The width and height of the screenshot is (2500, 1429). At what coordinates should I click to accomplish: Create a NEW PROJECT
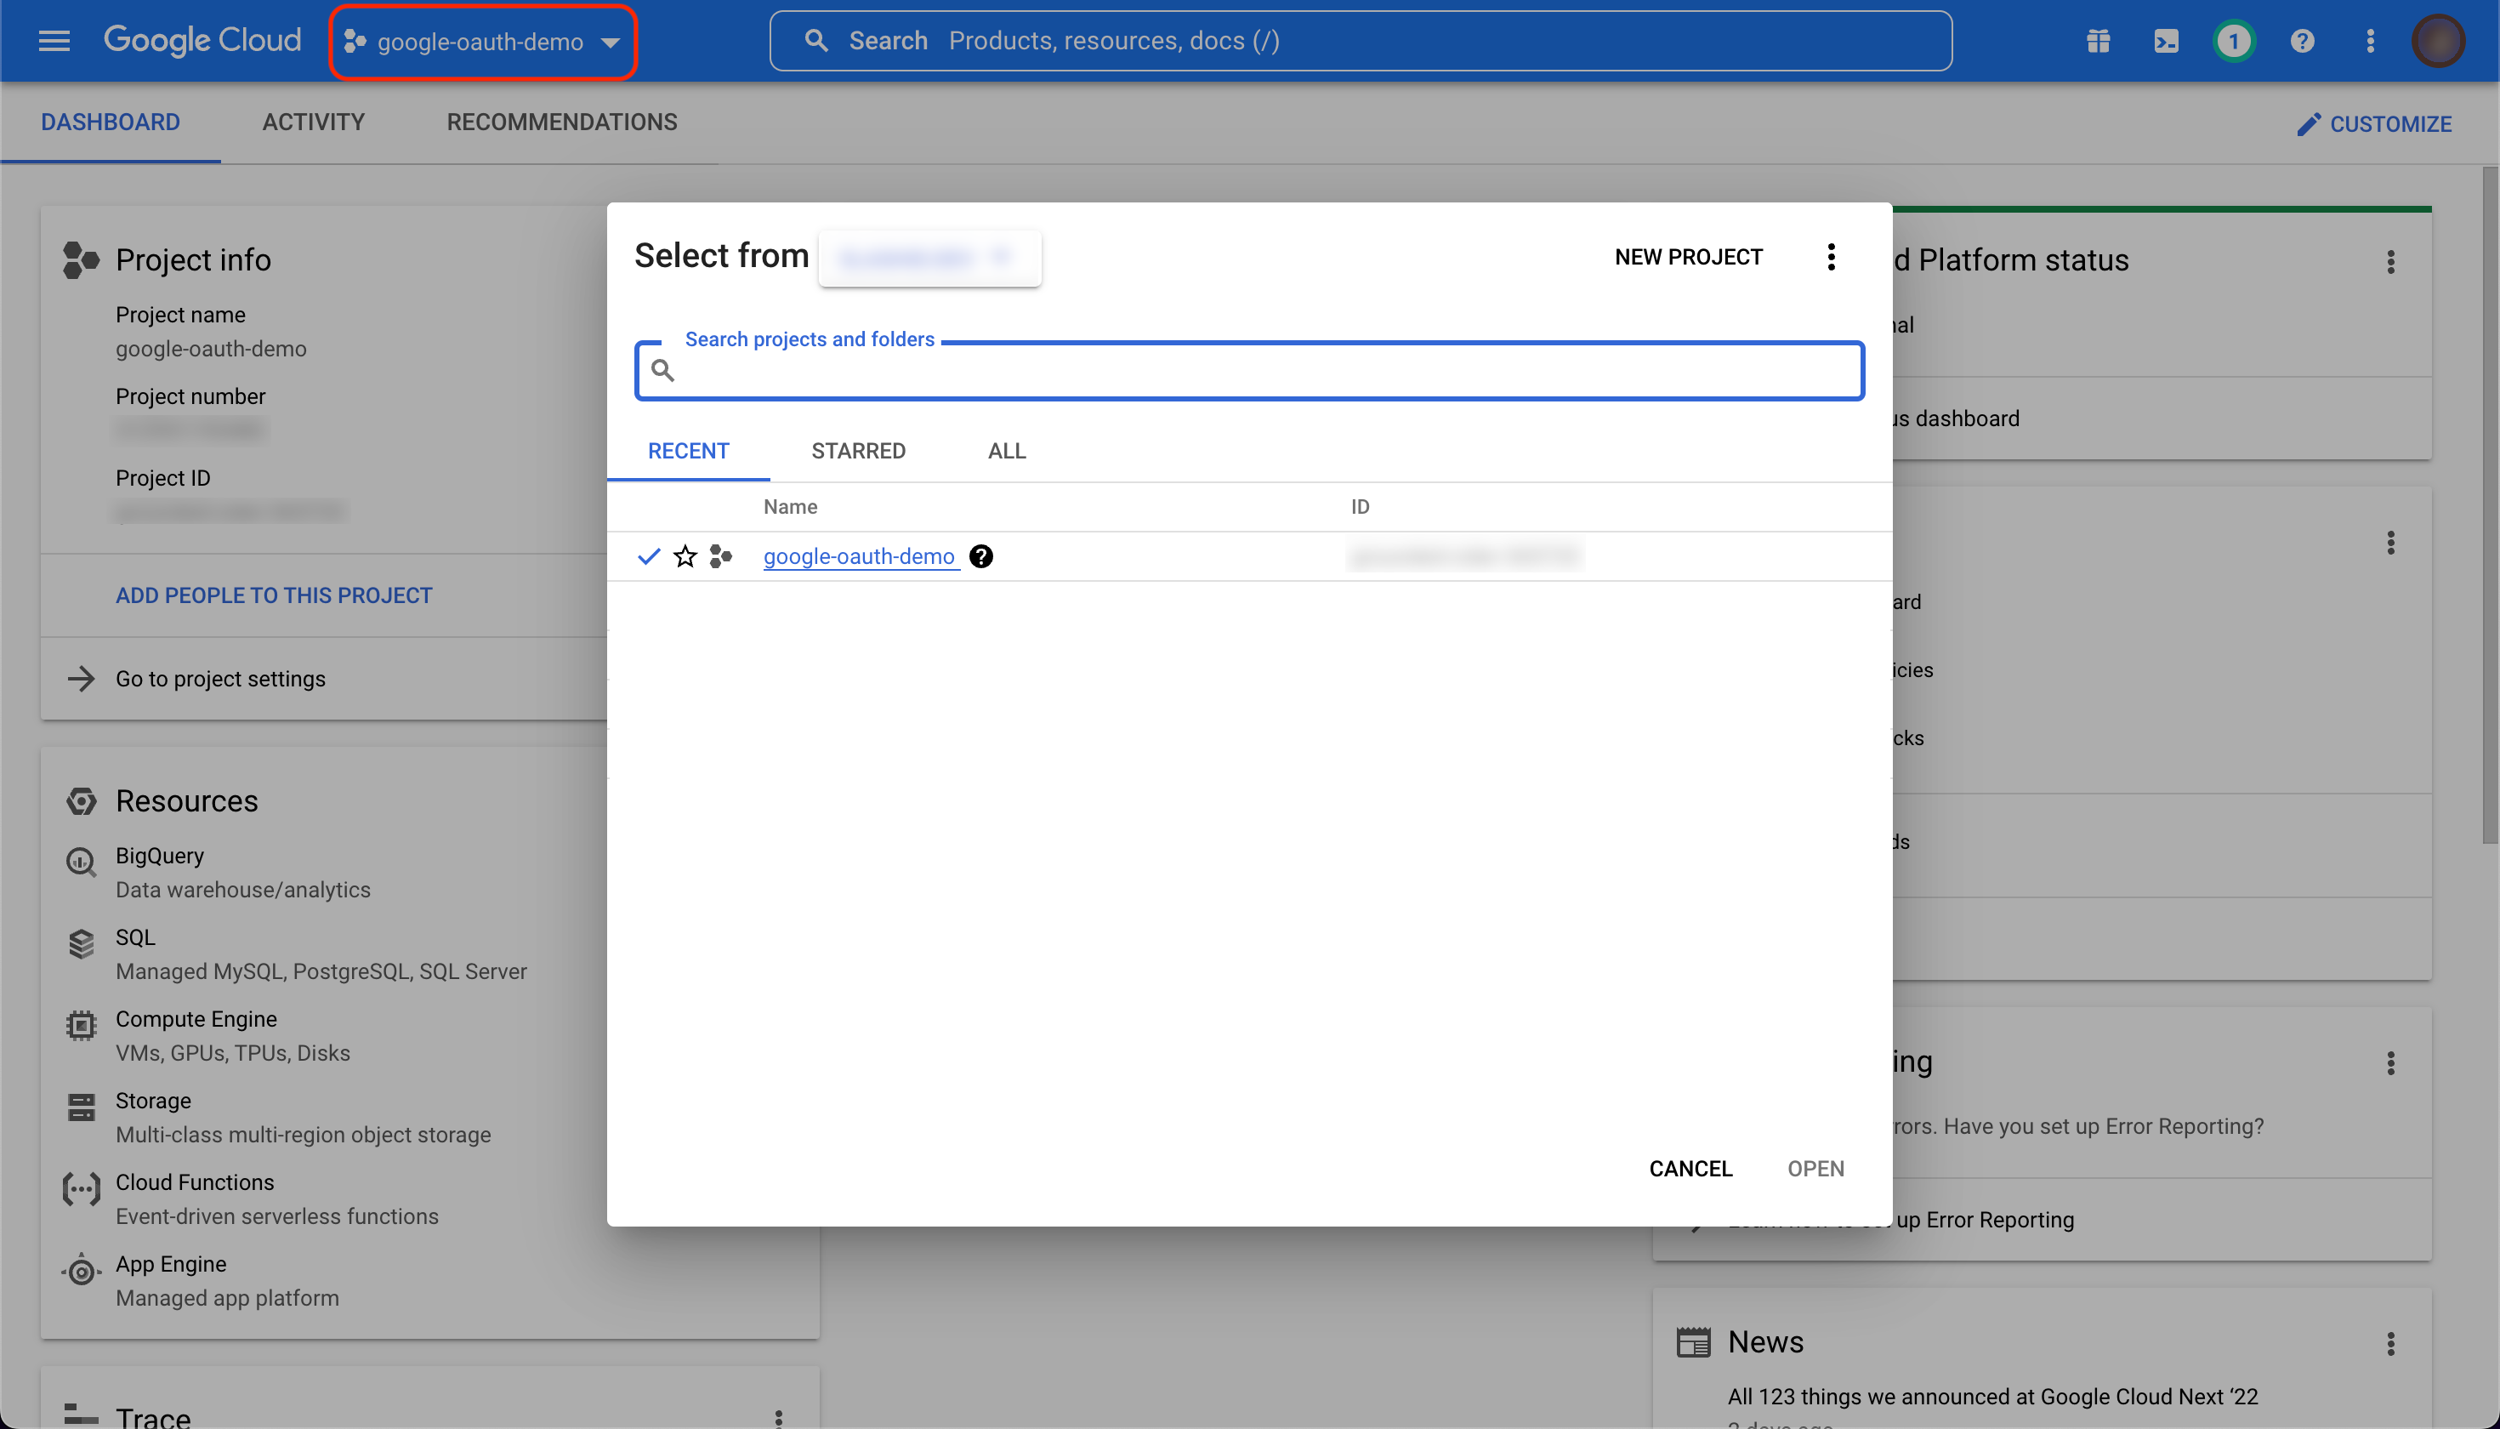tap(1688, 256)
